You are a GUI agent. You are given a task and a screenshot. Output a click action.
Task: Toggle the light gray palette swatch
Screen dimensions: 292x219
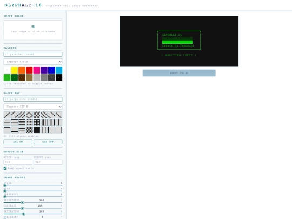37,77
